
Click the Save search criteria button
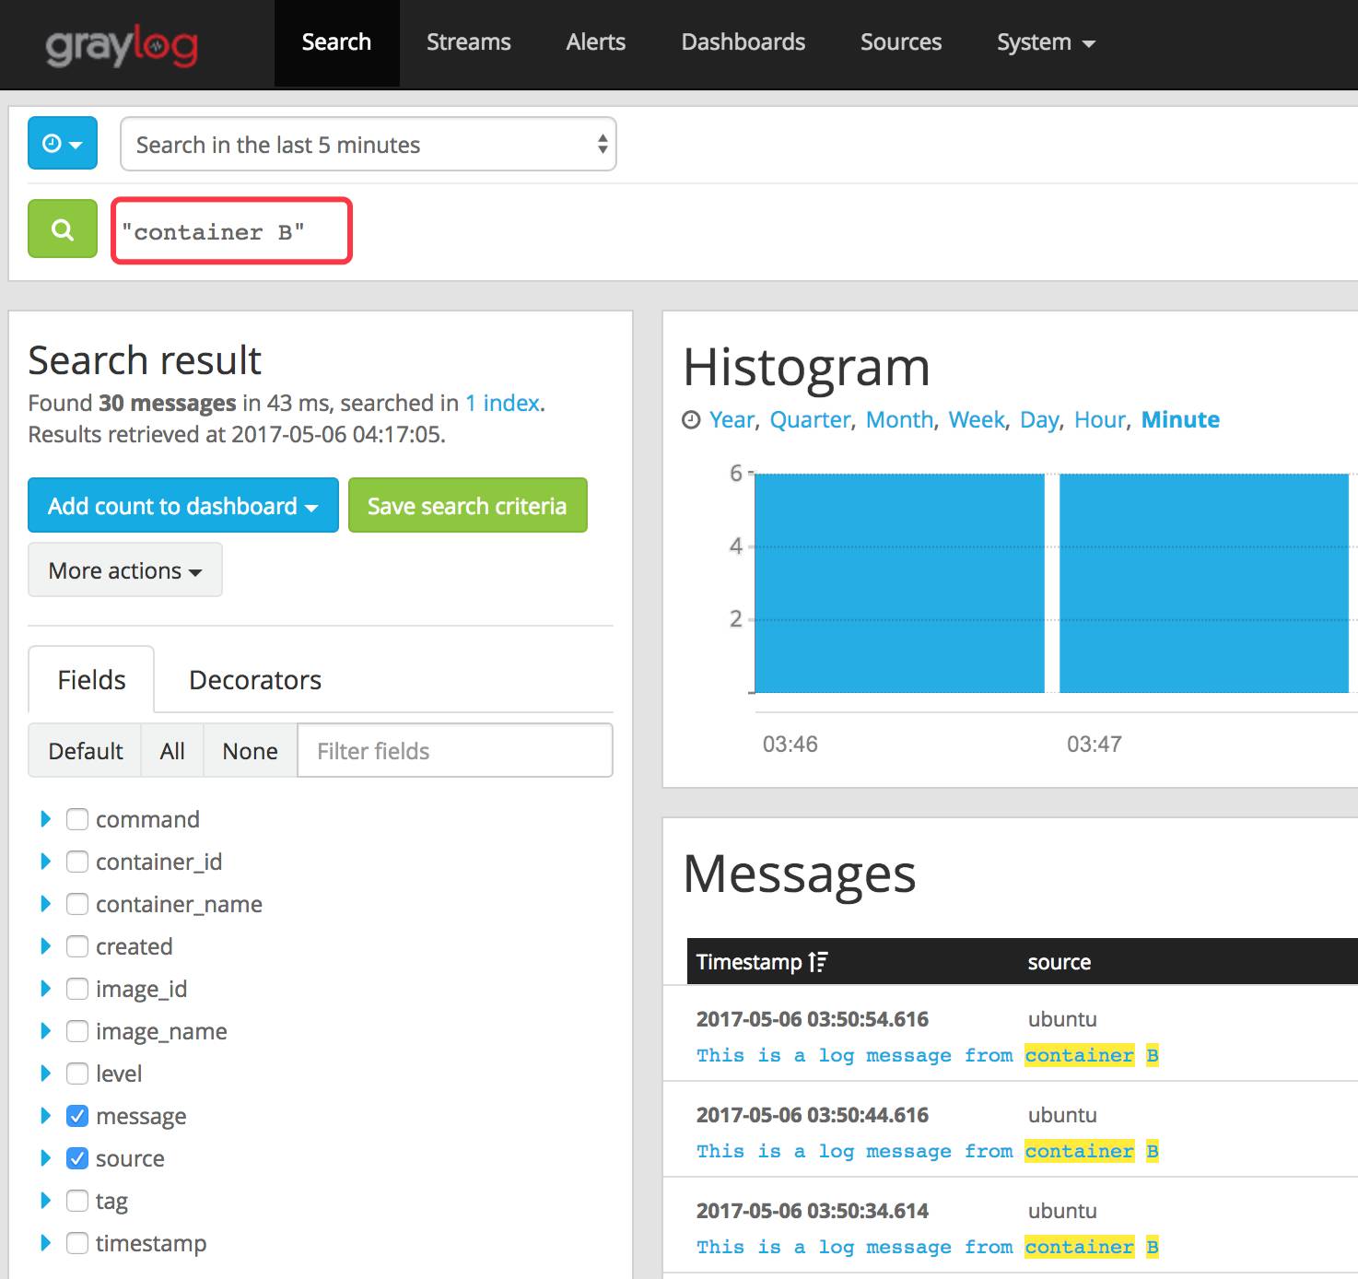pos(466,505)
